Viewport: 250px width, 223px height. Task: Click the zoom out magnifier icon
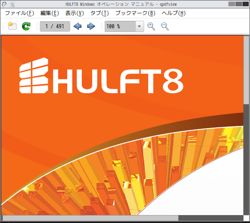tap(165, 26)
